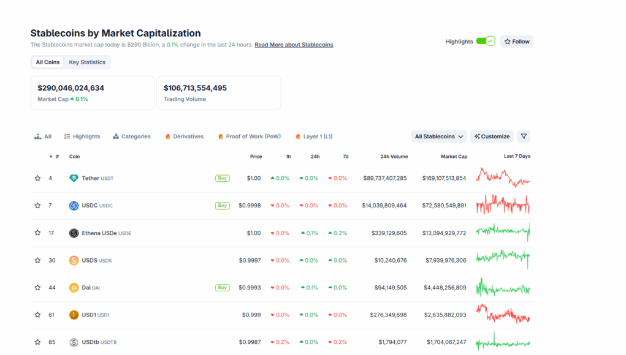Click USDC's 7-day sparkline chart

503,205
